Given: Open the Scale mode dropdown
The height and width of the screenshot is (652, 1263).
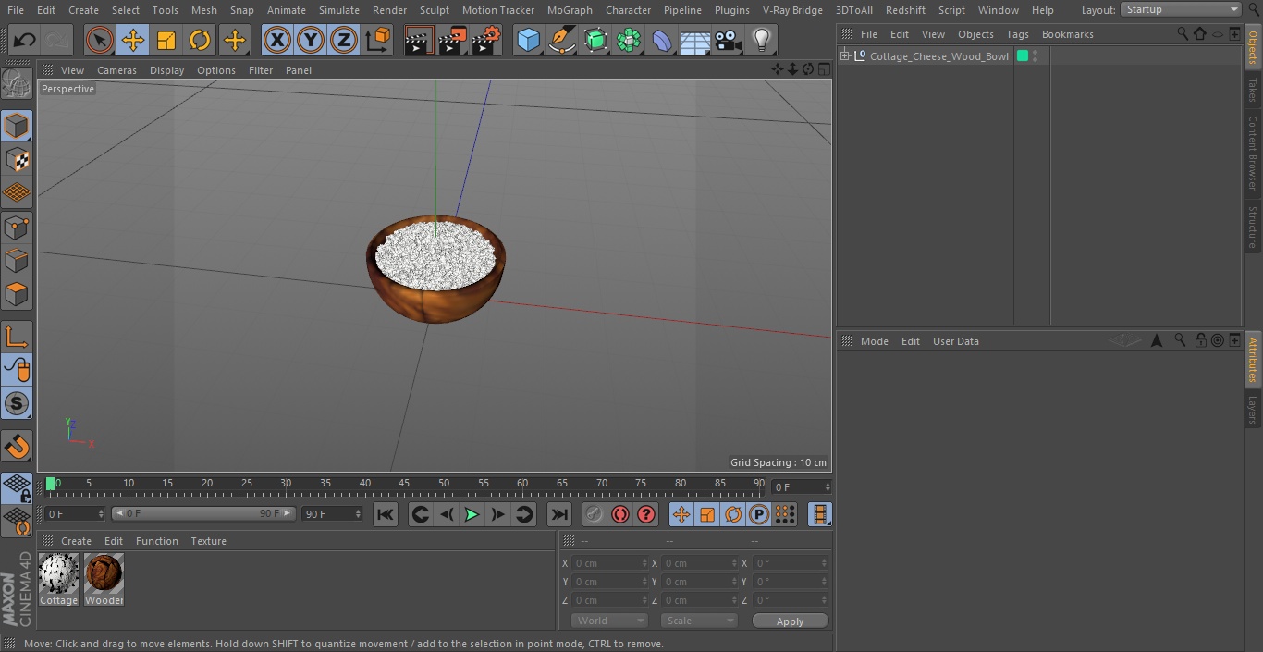Looking at the screenshot, I should tap(699, 621).
